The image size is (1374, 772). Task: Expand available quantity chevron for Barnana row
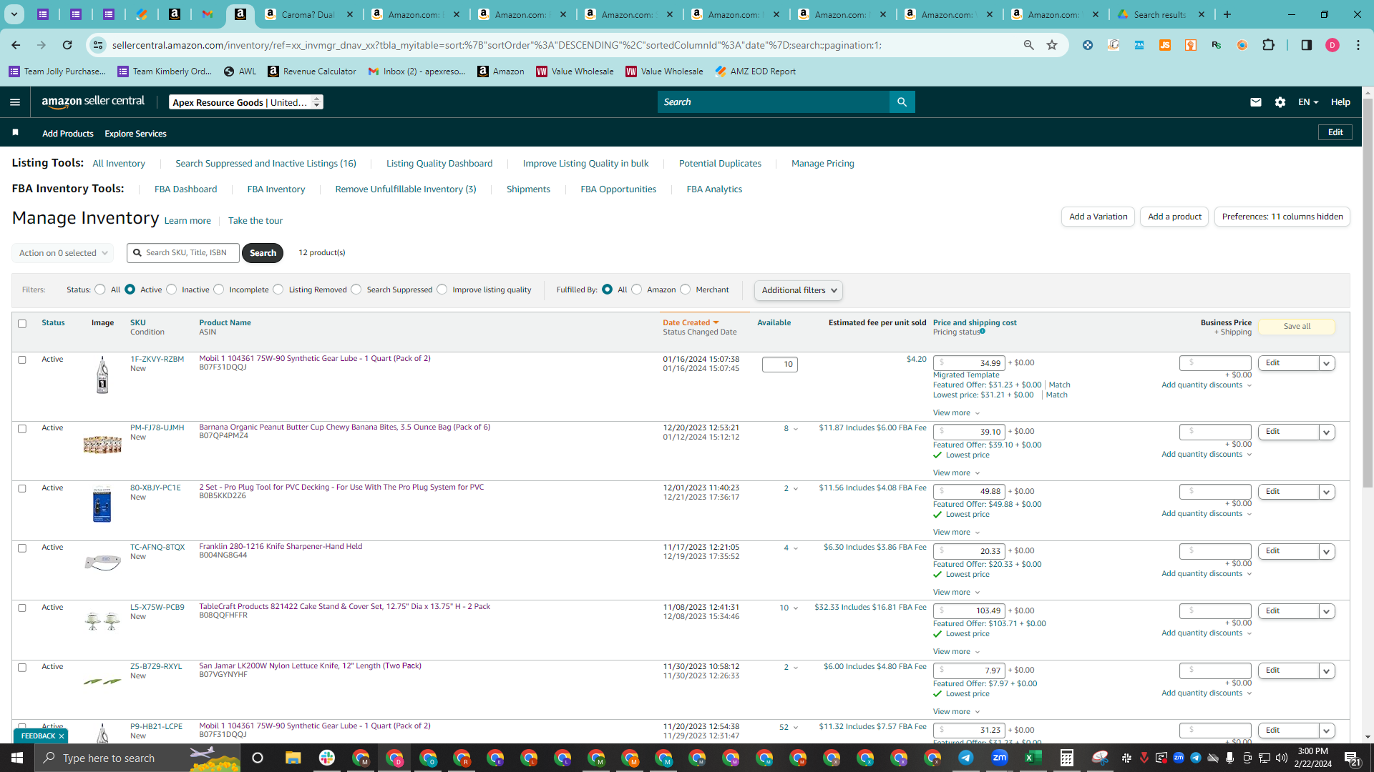pyautogui.click(x=795, y=429)
